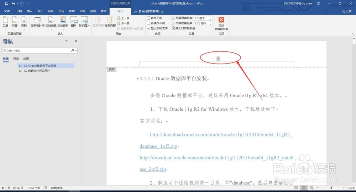Insert a 图片 (Picture) into the header
The width and height of the screenshot is (356, 192).
74,22
